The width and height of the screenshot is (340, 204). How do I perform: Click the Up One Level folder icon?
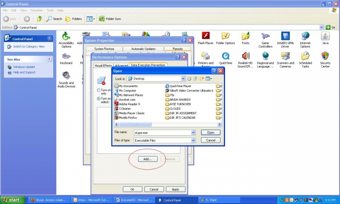point(195,79)
